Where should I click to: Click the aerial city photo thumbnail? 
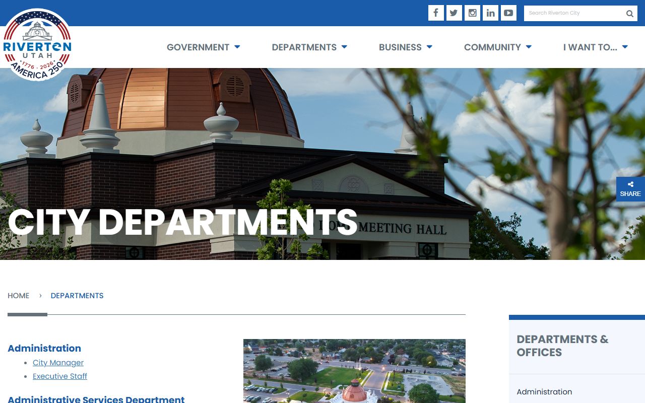coord(354,371)
